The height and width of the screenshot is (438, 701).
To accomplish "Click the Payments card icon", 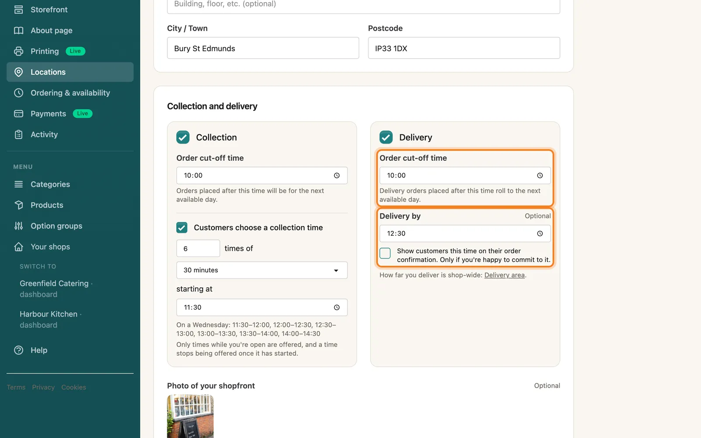I will (18, 113).
